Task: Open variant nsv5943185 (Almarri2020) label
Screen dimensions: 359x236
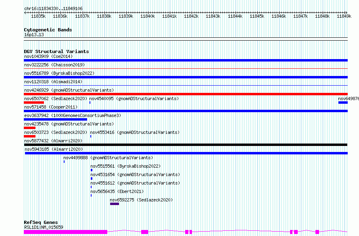Action: 54,149
